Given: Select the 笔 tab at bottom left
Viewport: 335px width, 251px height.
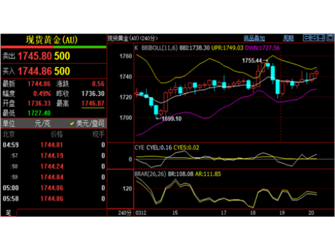Looking at the screenshot, I should [8, 213].
